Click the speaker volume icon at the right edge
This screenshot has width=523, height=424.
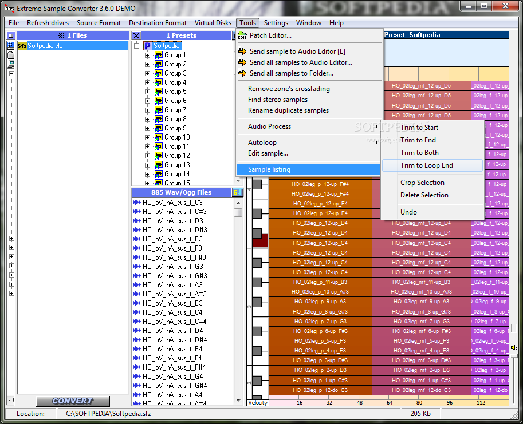click(514, 348)
